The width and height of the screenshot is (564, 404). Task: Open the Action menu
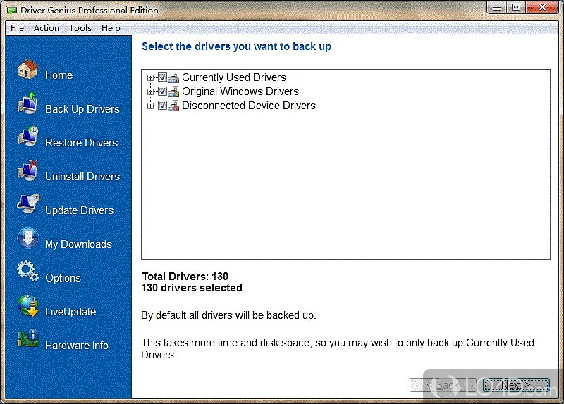(46, 28)
